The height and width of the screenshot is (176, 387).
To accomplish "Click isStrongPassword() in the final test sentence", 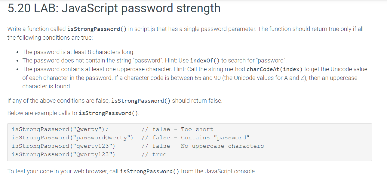I will tap(150, 171).
